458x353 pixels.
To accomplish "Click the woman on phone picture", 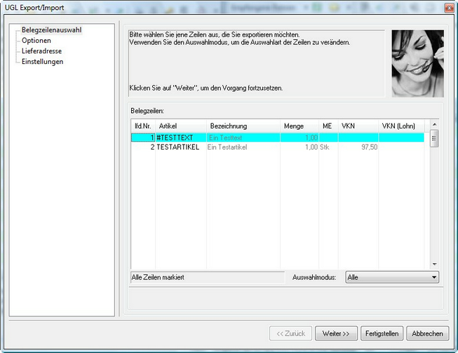I will click(417, 62).
